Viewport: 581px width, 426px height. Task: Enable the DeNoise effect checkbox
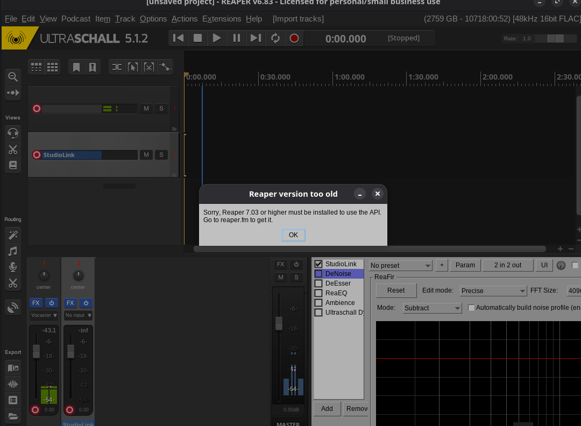(x=318, y=274)
